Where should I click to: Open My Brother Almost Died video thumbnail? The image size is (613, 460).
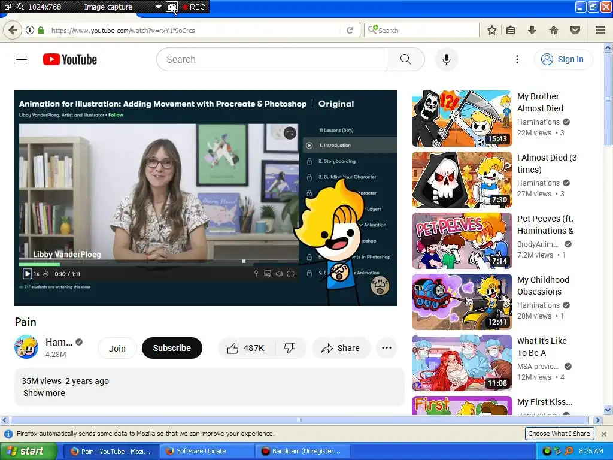[462, 119]
